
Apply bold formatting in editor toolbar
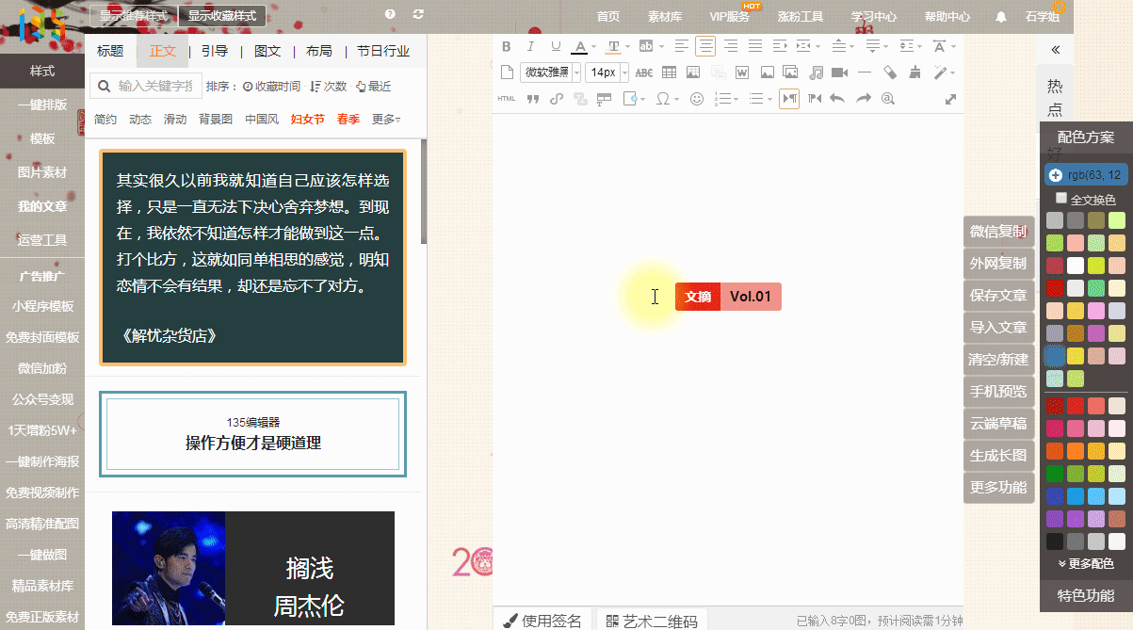506,46
